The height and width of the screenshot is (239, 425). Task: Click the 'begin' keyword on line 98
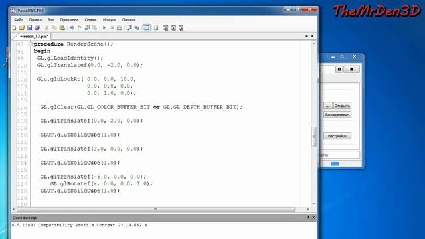42,51
